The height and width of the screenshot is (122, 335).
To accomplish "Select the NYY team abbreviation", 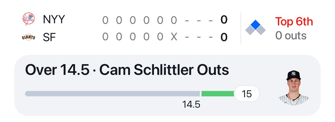I will pyautogui.click(x=54, y=20).
